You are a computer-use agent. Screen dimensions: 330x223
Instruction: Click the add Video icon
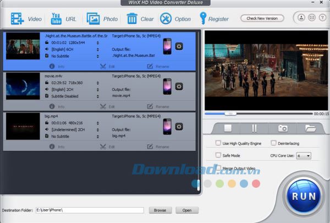click(x=17, y=19)
